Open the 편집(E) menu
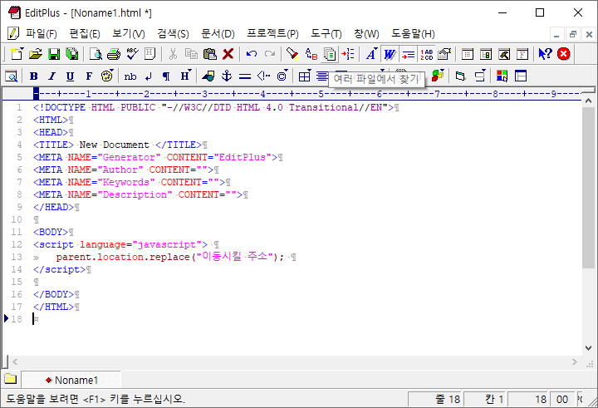This screenshot has width=598, height=408. [x=85, y=34]
